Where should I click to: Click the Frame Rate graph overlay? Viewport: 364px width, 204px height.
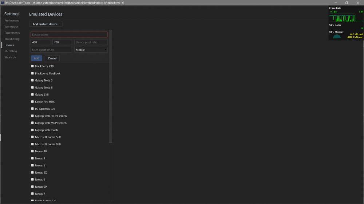pyautogui.click(x=346, y=18)
